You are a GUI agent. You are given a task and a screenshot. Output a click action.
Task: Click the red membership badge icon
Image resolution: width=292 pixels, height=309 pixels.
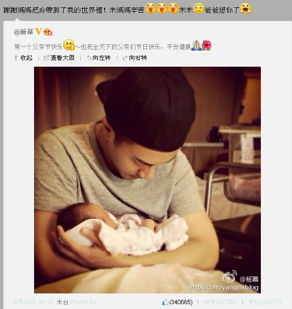coord(48,32)
